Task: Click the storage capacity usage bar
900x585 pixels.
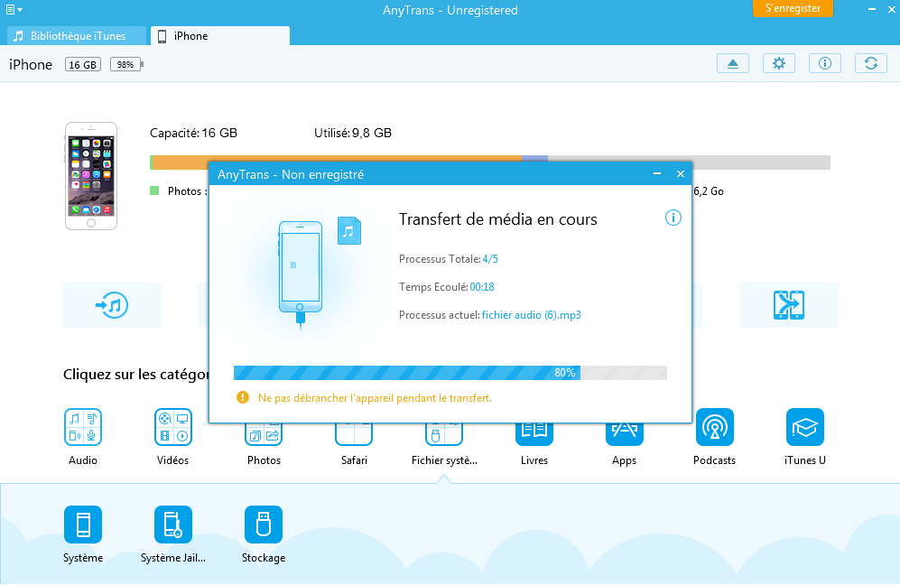Action: (490, 162)
